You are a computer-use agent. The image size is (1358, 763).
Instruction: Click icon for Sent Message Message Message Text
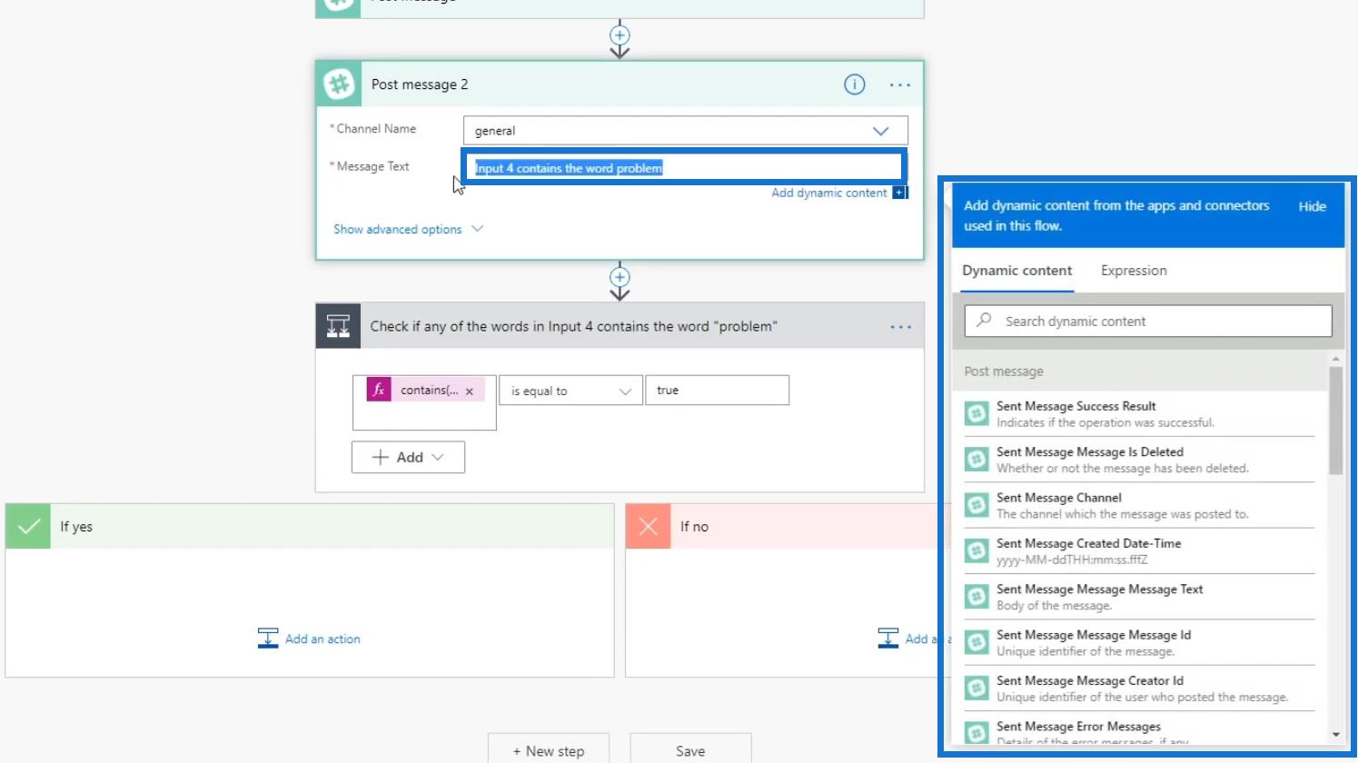click(x=976, y=597)
